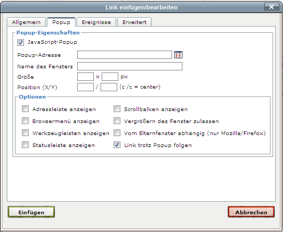Click the Abbrechen button

tap(251, 212)
